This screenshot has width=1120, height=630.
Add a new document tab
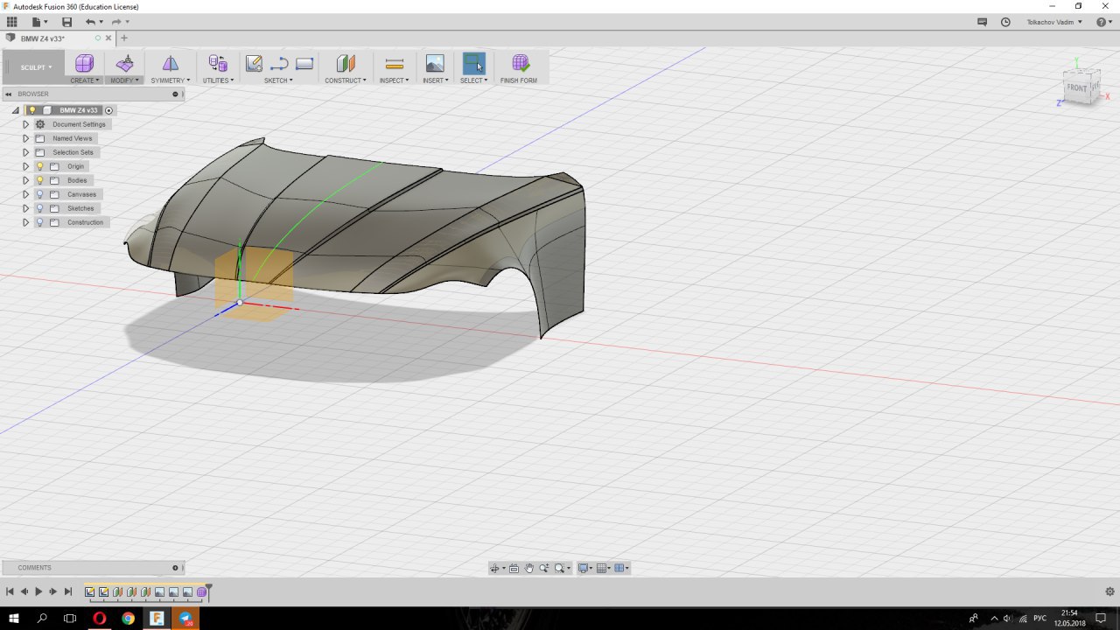pos(124,38)
